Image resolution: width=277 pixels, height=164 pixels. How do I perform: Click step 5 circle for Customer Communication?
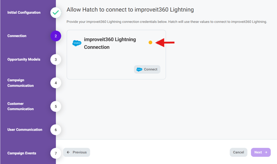(x=56, y=107)
